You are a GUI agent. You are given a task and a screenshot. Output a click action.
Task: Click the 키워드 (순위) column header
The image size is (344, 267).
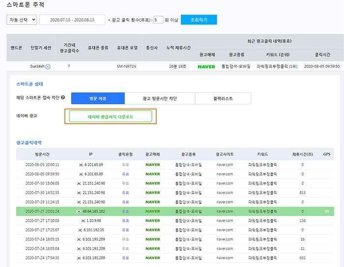pos(278,54)
